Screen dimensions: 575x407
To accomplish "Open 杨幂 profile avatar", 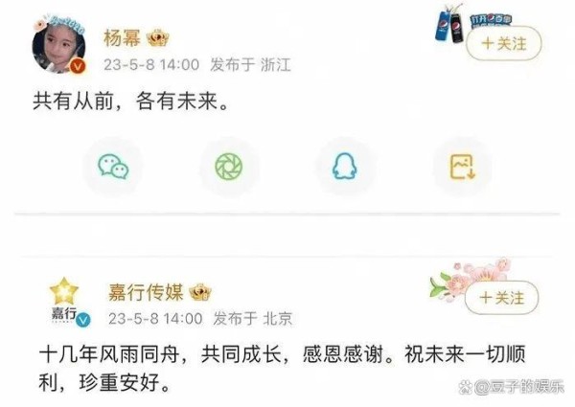I will (x=59, y=45).
